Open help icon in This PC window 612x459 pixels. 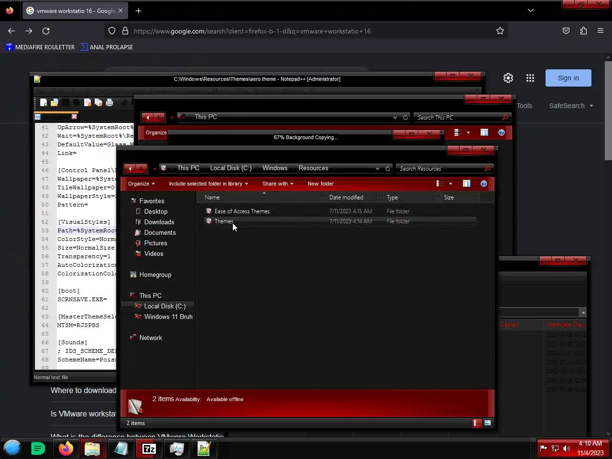(x=502, y=132)
